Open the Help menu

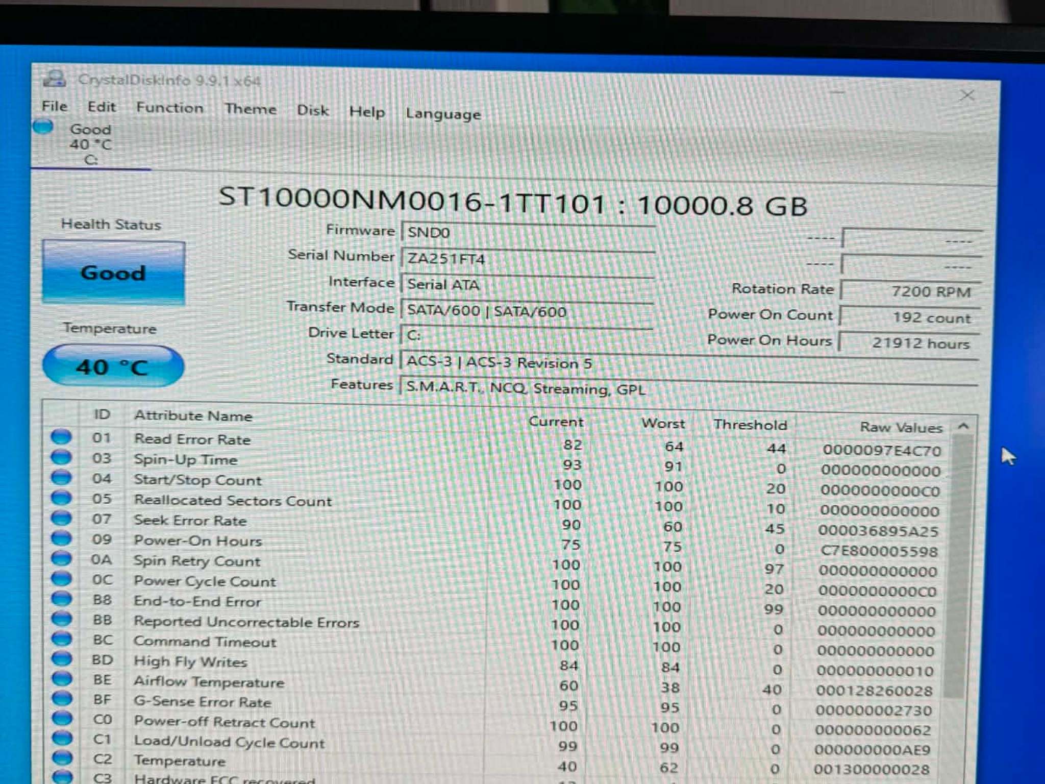(367, 112)
